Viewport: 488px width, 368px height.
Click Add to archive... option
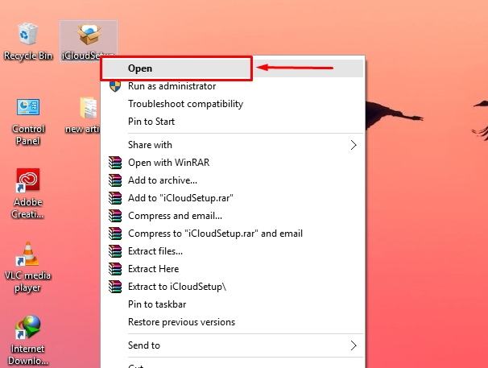(x=163, y=180)
